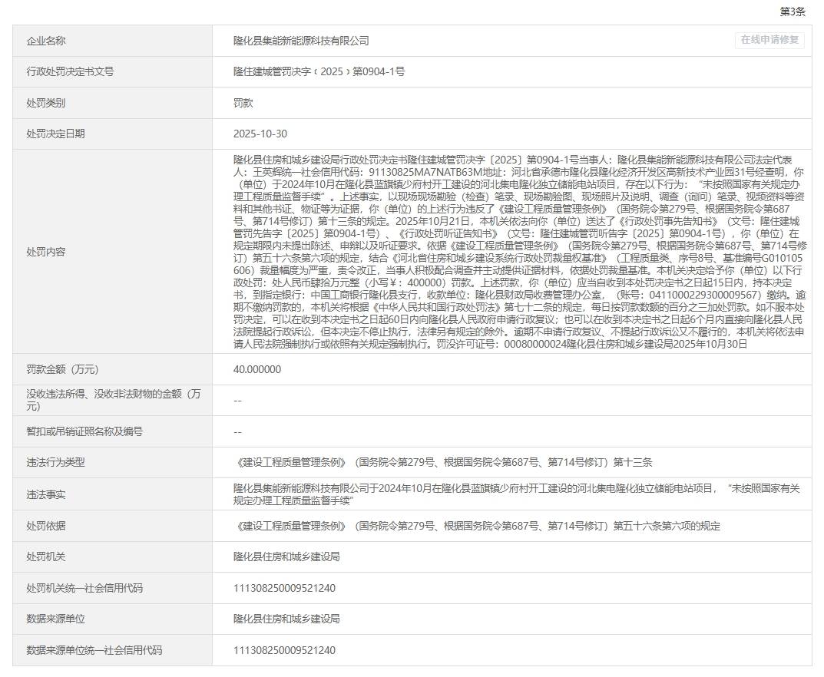
Task: Click the 罚款金额（万元）row label
Action: 63,369
